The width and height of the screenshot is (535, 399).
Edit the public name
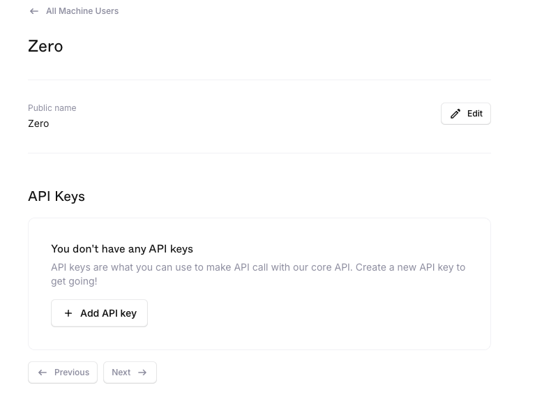[466, 114]
